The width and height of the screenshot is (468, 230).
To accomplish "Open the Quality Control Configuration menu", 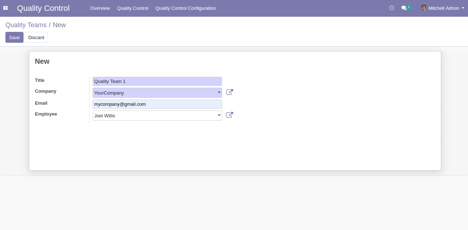I will (x=186, y=8).
